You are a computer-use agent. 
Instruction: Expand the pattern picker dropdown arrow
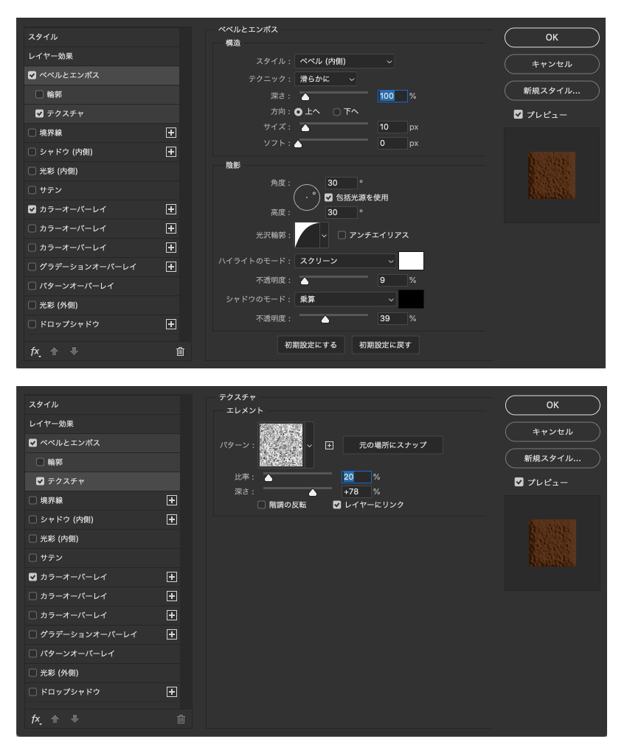309,445
